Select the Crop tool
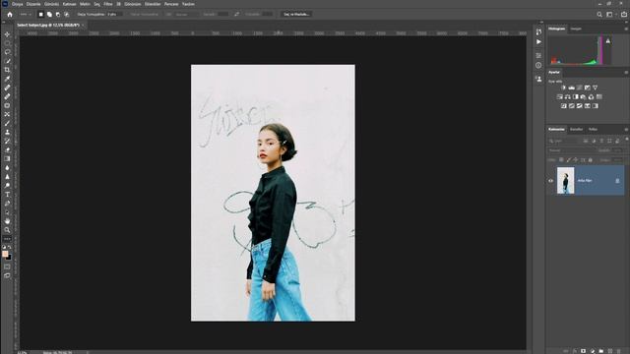The image size is (630, 354). pyautogui.click(x=7, y=70)
